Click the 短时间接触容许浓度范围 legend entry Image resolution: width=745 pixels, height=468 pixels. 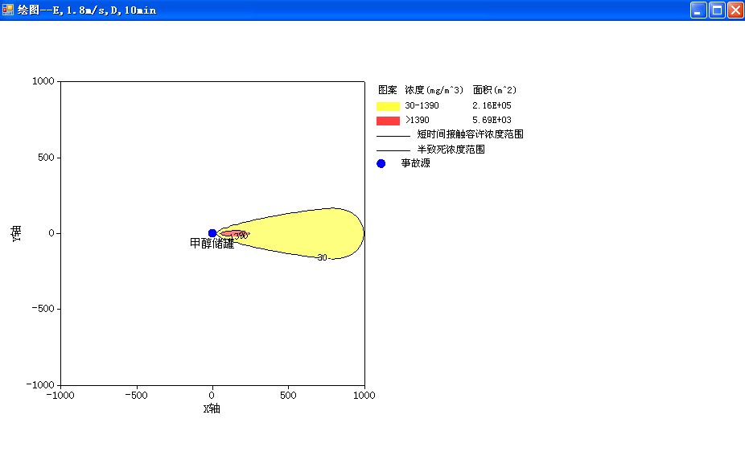(471, 134)
